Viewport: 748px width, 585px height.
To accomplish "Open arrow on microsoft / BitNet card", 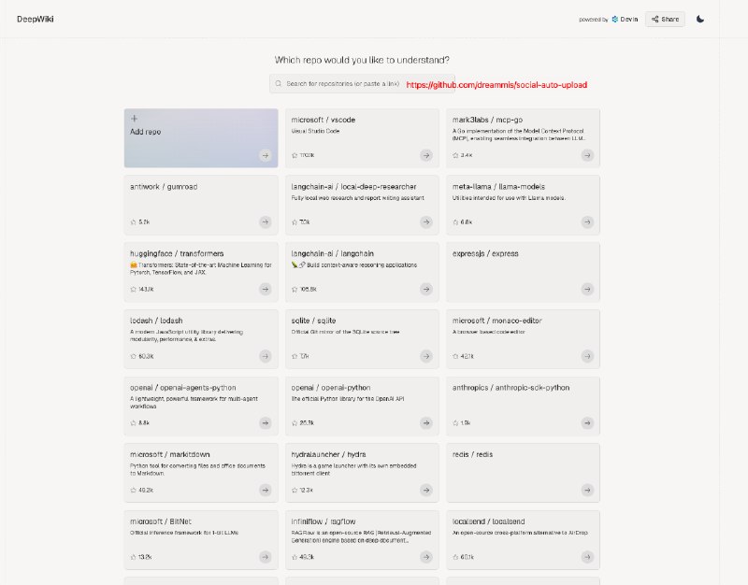I will pyautogui.click(x=266, y=557).
